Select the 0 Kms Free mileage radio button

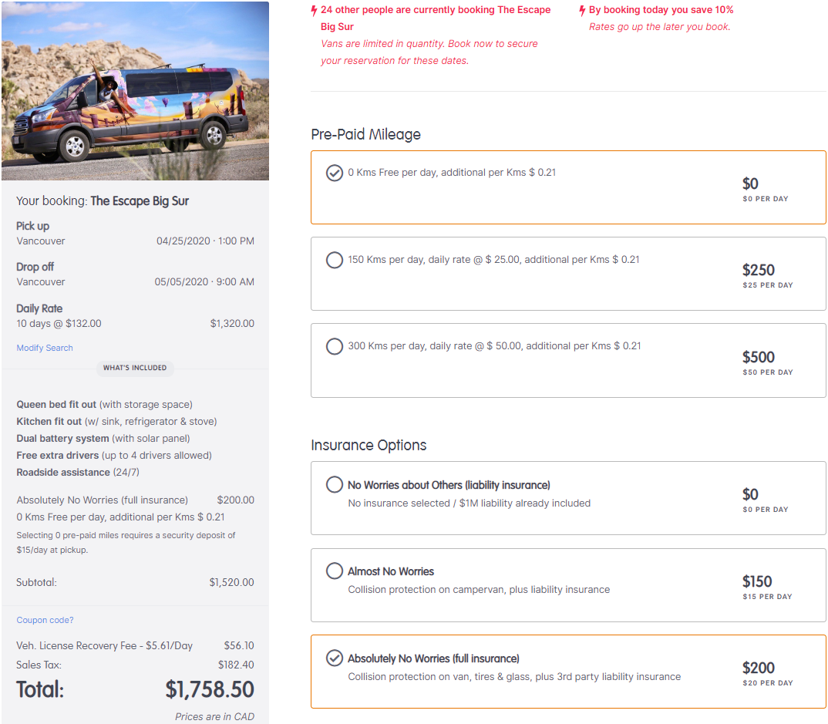tap(335, 173)
